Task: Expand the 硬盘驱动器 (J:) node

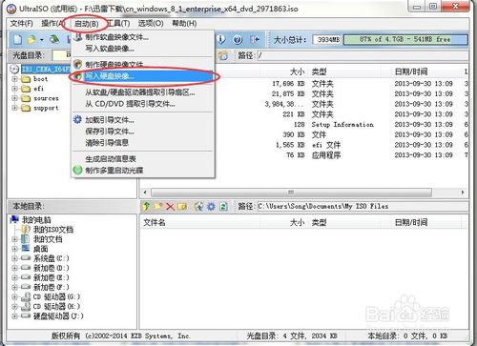Action: point(14,316)
